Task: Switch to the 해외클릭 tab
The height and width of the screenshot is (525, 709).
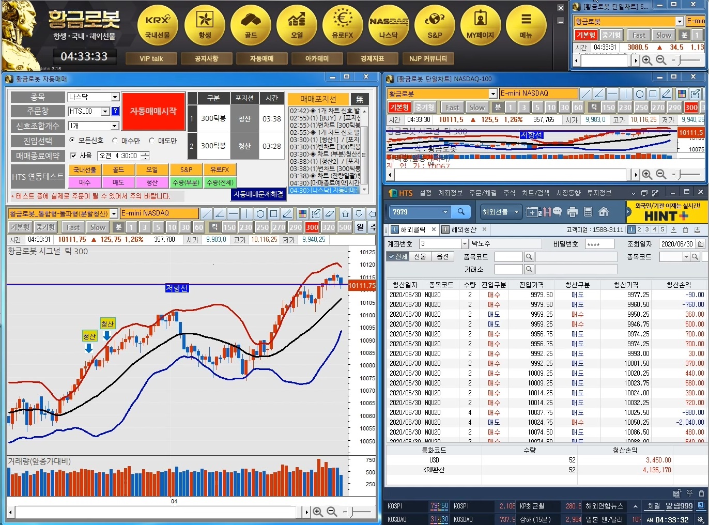Action: (x=413, y=229)
